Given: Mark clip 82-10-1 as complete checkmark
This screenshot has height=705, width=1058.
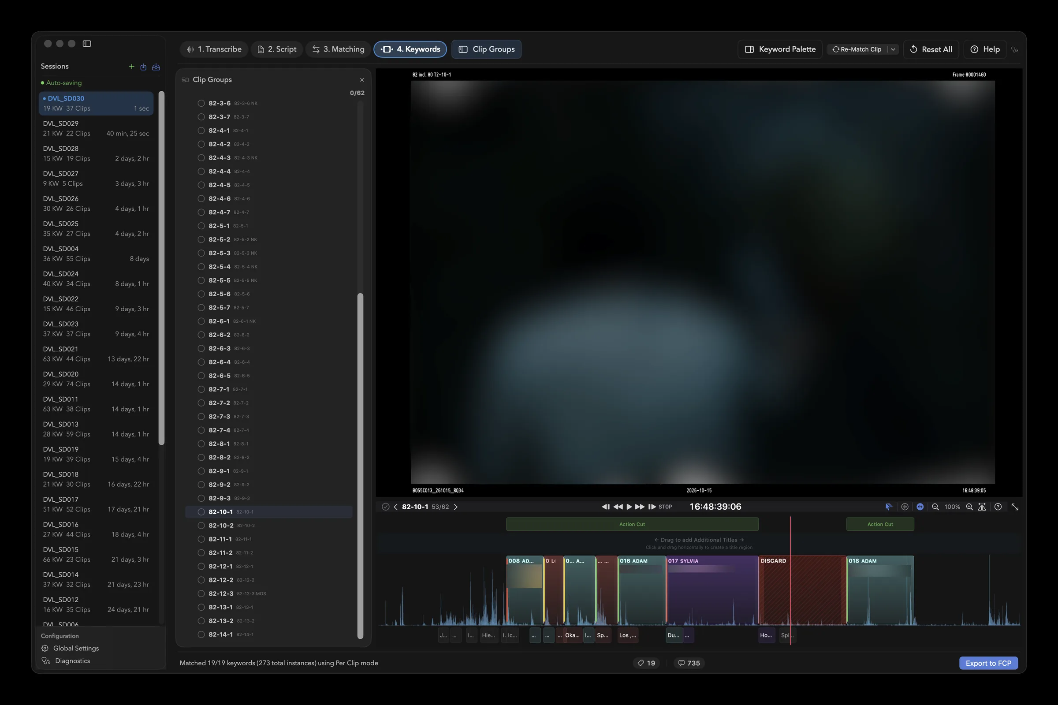Looking at the screenshot, I should coord(385,507).
